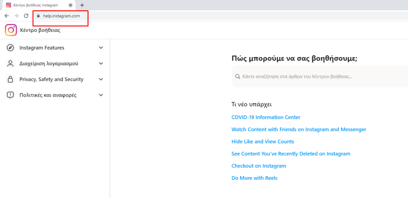Click the person icon beside Διαχείριση λογαριασμού
This screenshot has height=198, width=408.
pos(10,64)
